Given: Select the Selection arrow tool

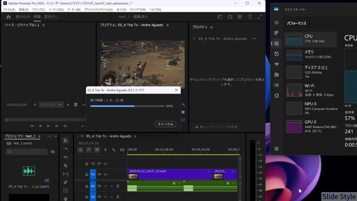Looking at the screenshot, I should tap(66, 140).
